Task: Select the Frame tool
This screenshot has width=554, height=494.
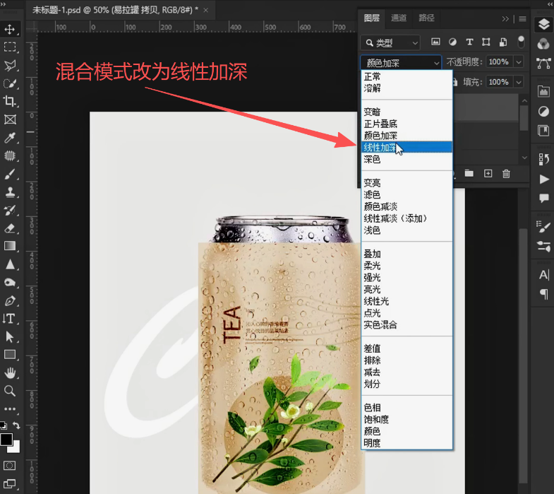Action: (x=10, y=119)
